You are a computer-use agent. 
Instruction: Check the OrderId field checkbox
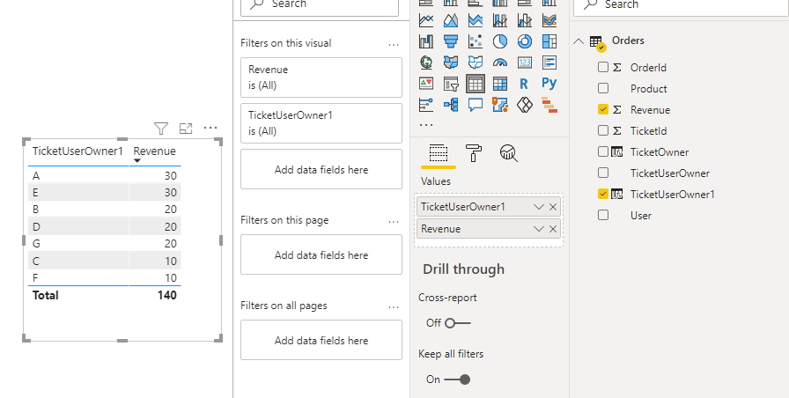(603, 67)
